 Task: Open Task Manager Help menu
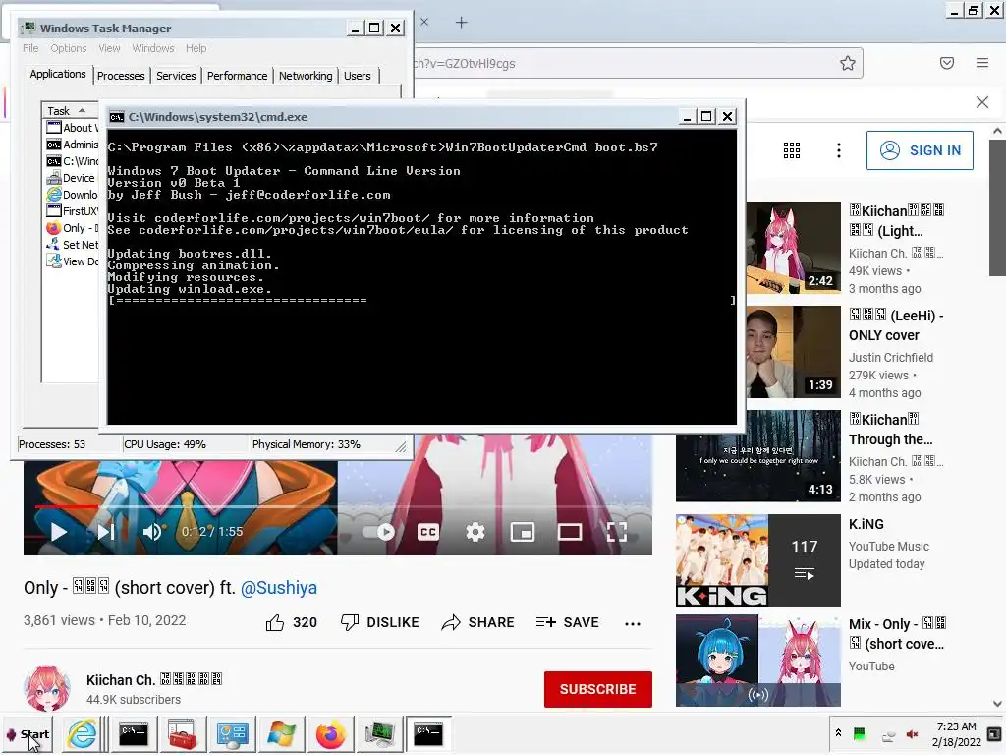(196, 48)
